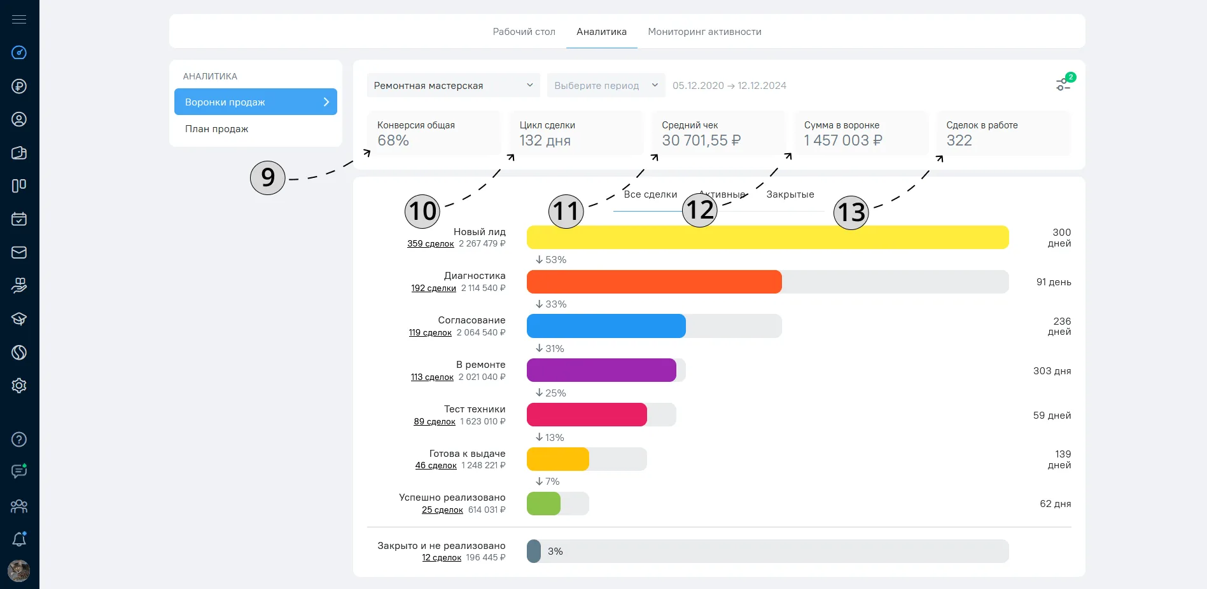The height and width of the screenshot is (589, 1207).
Task: Open the План продаж section
Action: tap(217, 128)
